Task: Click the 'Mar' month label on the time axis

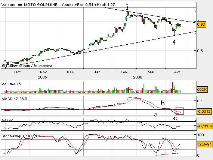Action: pos(151,72)
